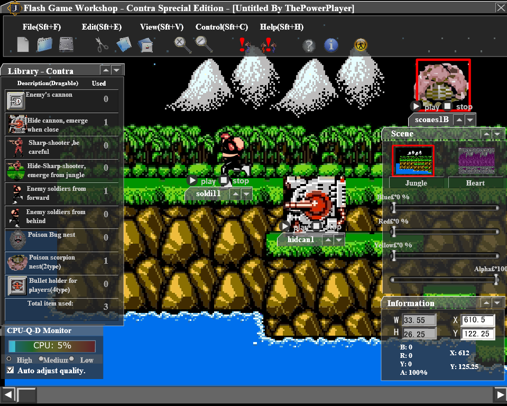Screen dimensions: 507x406
Task: Click the X position input field
Action: click(x=478, y=320)
